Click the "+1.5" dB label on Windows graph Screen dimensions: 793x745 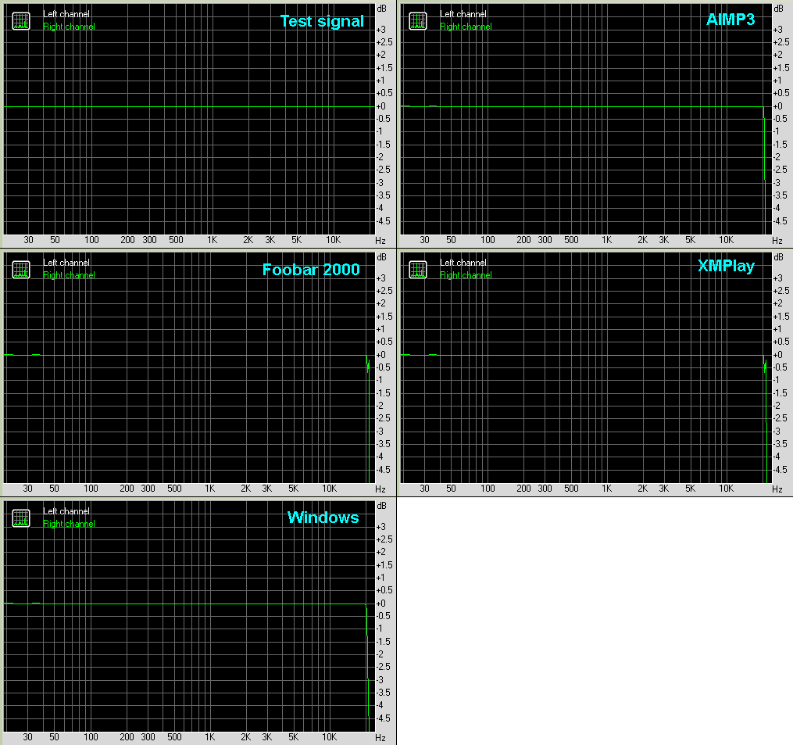(384, 565)
